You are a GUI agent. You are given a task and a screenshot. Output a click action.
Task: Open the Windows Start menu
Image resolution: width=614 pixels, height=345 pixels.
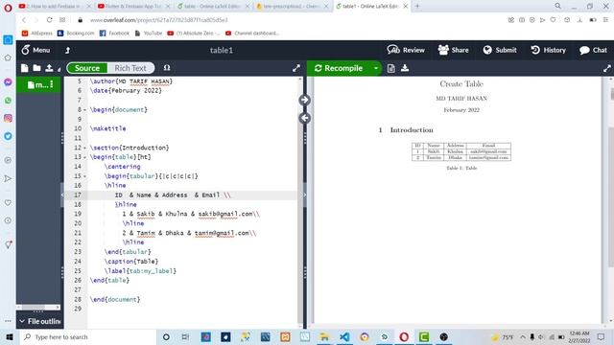point(10,336)
